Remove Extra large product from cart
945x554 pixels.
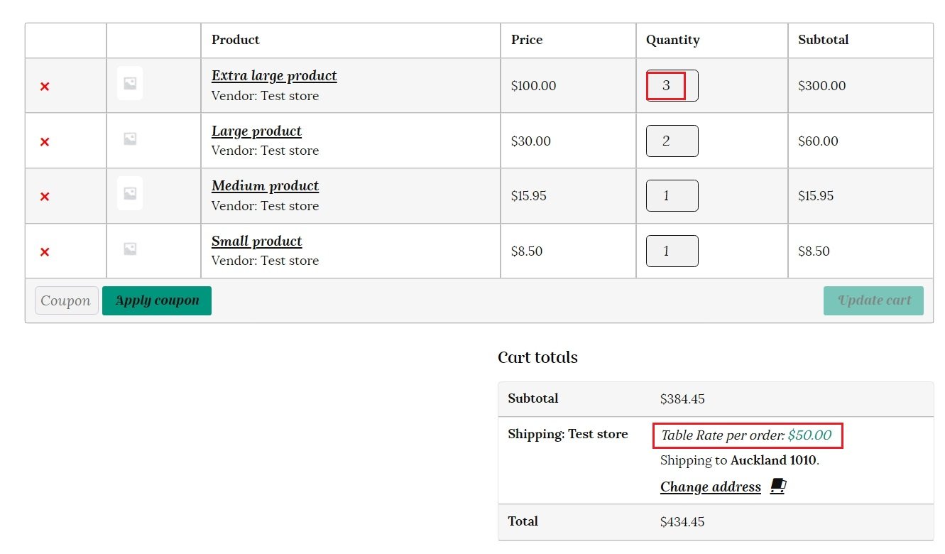tap(45, 87)
